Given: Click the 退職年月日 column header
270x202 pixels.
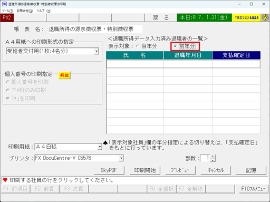Looking at the screenshot, I should tap(188, 55).
